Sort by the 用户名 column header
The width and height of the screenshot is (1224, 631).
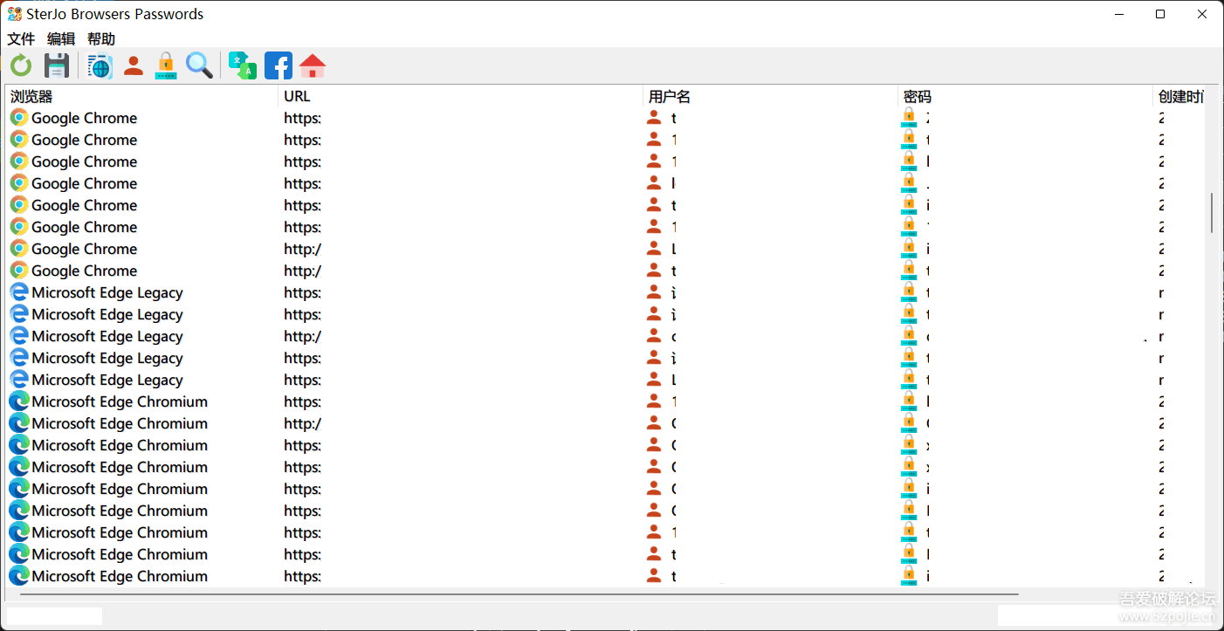pos(771,96)
